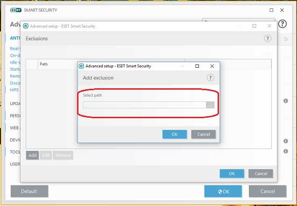Click the info icon on the DEVIC row
Screen dimensions: 297x206
pyautogui.click(x=286, y=141)
